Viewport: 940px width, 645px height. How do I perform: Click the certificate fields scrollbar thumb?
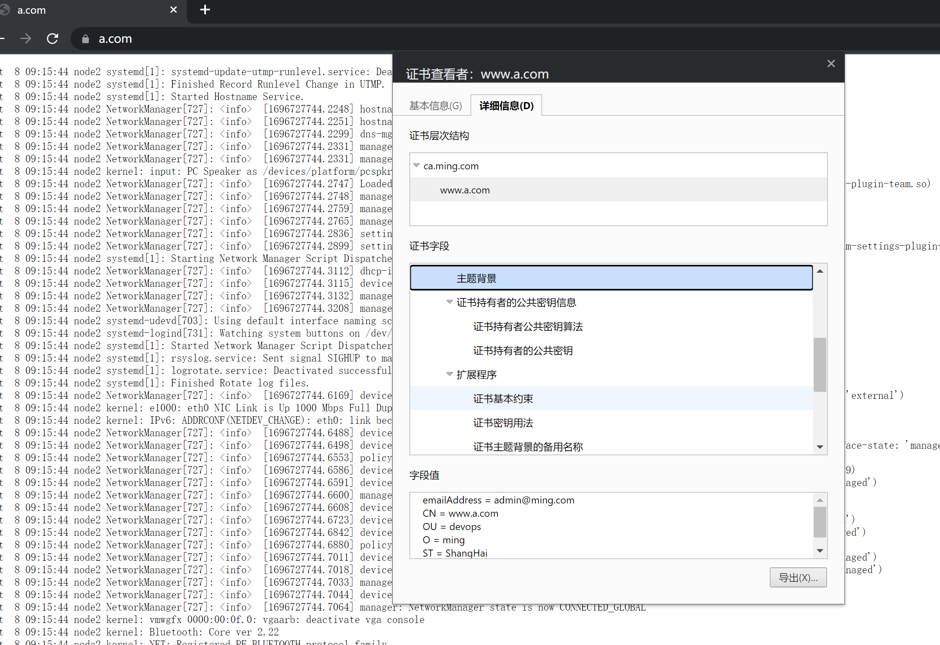coord(820,364)
